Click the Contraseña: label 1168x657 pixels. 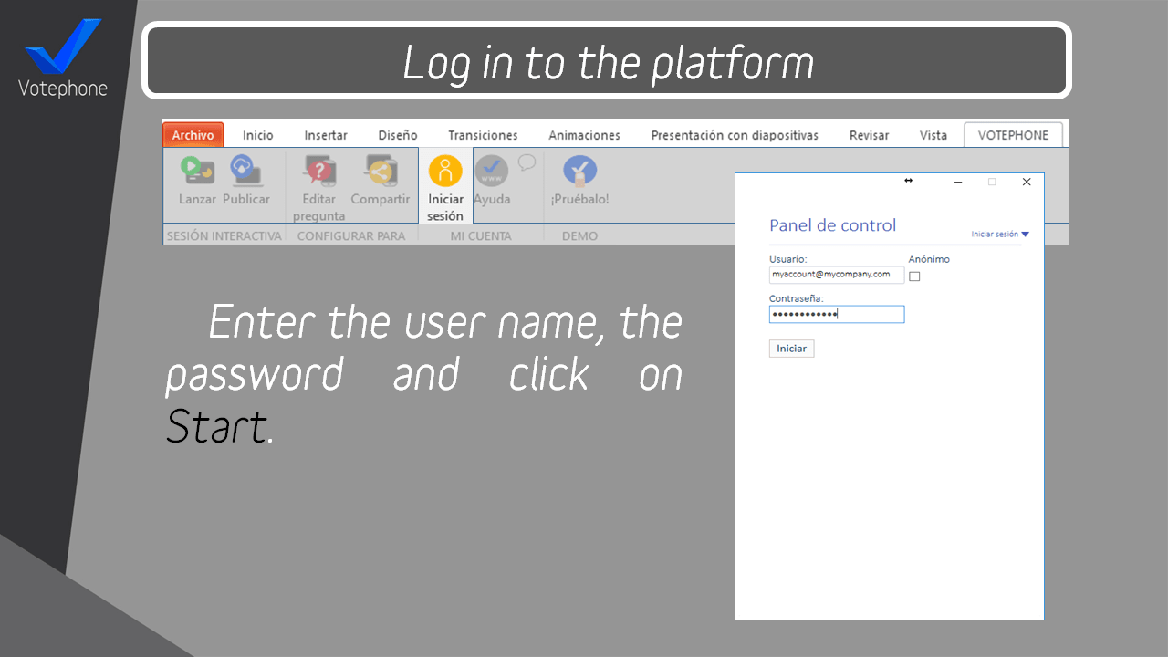click(797, 298)
